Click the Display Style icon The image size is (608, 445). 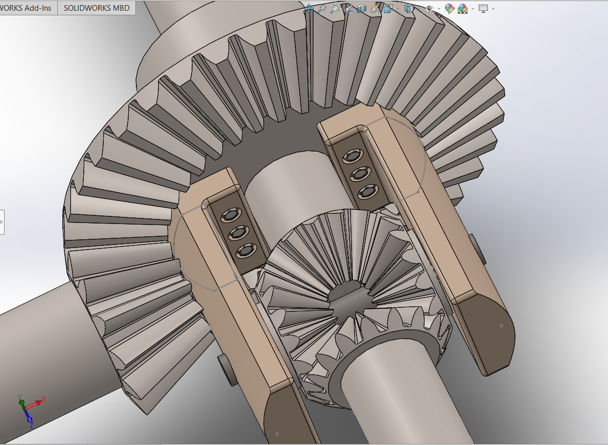[409, 9]
